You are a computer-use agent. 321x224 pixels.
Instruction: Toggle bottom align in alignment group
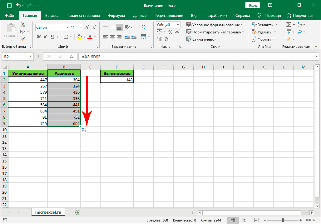[x=119, y=27]
